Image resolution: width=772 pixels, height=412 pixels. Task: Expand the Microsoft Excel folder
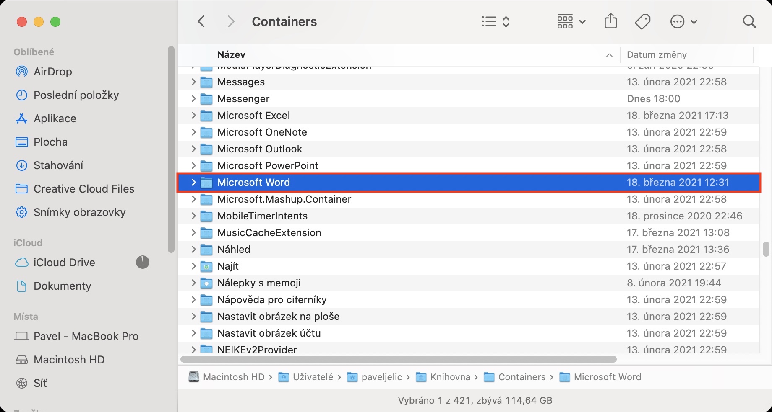pos(193,116)
